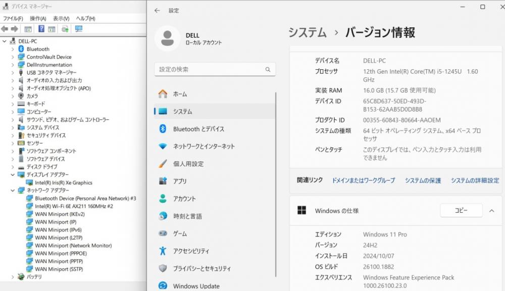Open アカウント settings page
Viewport: 505px width, 291px height.
pyautogui.click(x=215, y=199)
